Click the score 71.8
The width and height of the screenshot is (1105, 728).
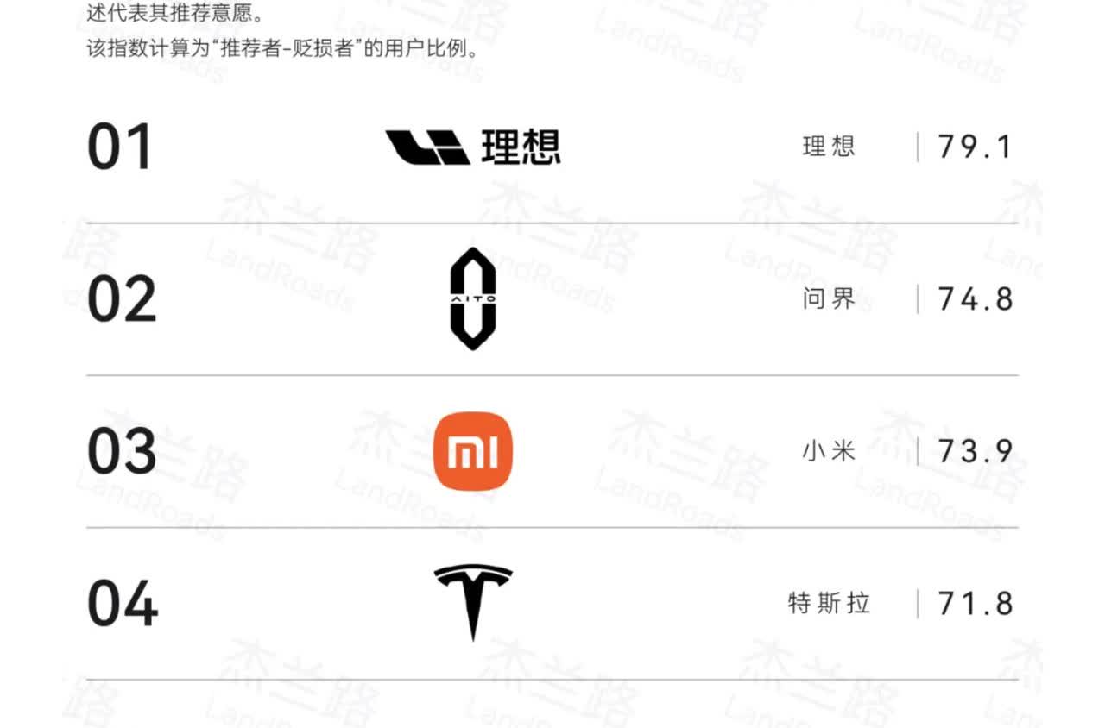point(975,603)
